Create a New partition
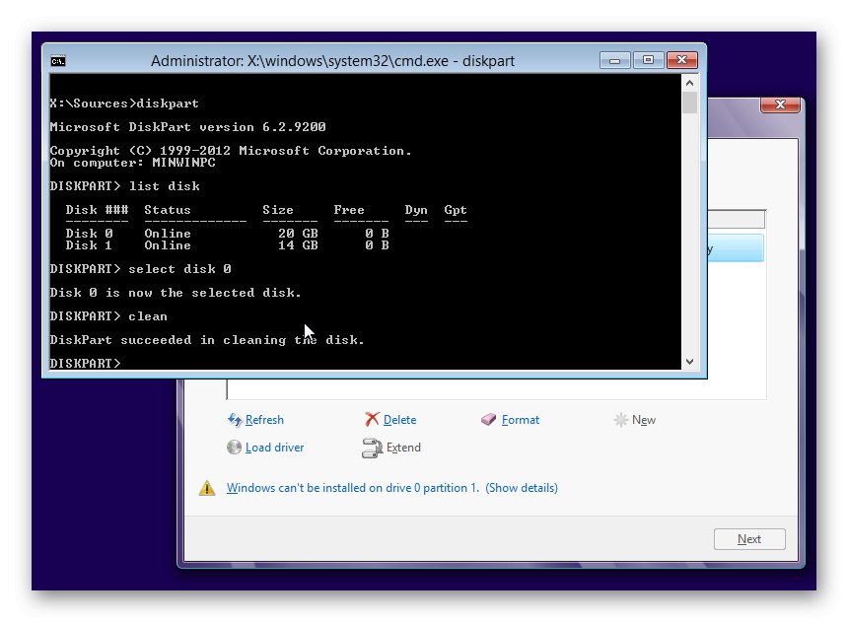Image resolution: width=848 pixels, height=622 pixels. 644,420
